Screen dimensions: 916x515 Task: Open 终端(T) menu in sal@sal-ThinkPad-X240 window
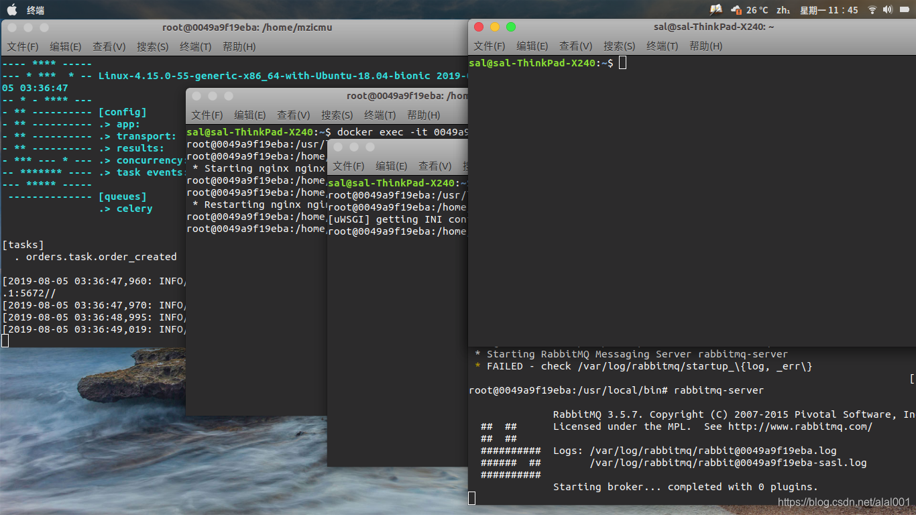(663, 46)
